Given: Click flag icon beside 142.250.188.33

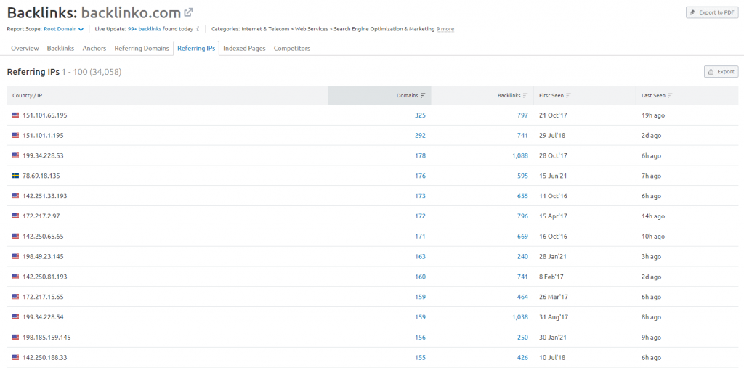Looking at the screenshot, I should click(16, 358).
